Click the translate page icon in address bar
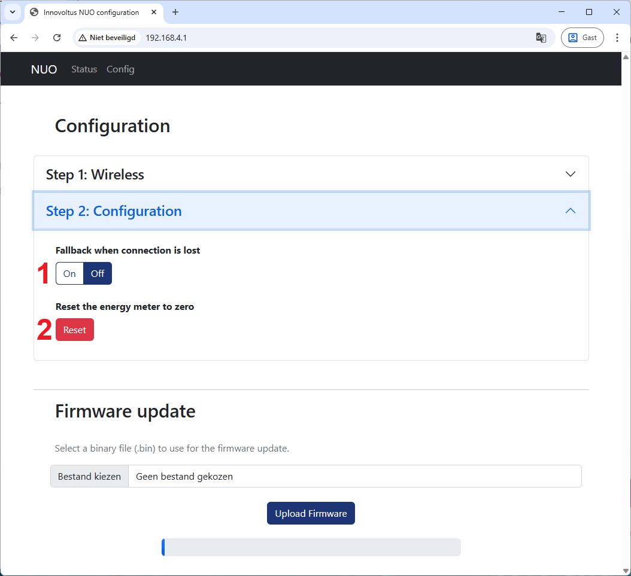The height and width of the screenshot is (576, 631). click(x=541, y=38)
